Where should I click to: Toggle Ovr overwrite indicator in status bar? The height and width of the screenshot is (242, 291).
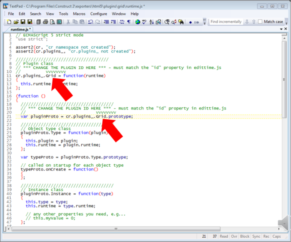[x=234, y=236]
